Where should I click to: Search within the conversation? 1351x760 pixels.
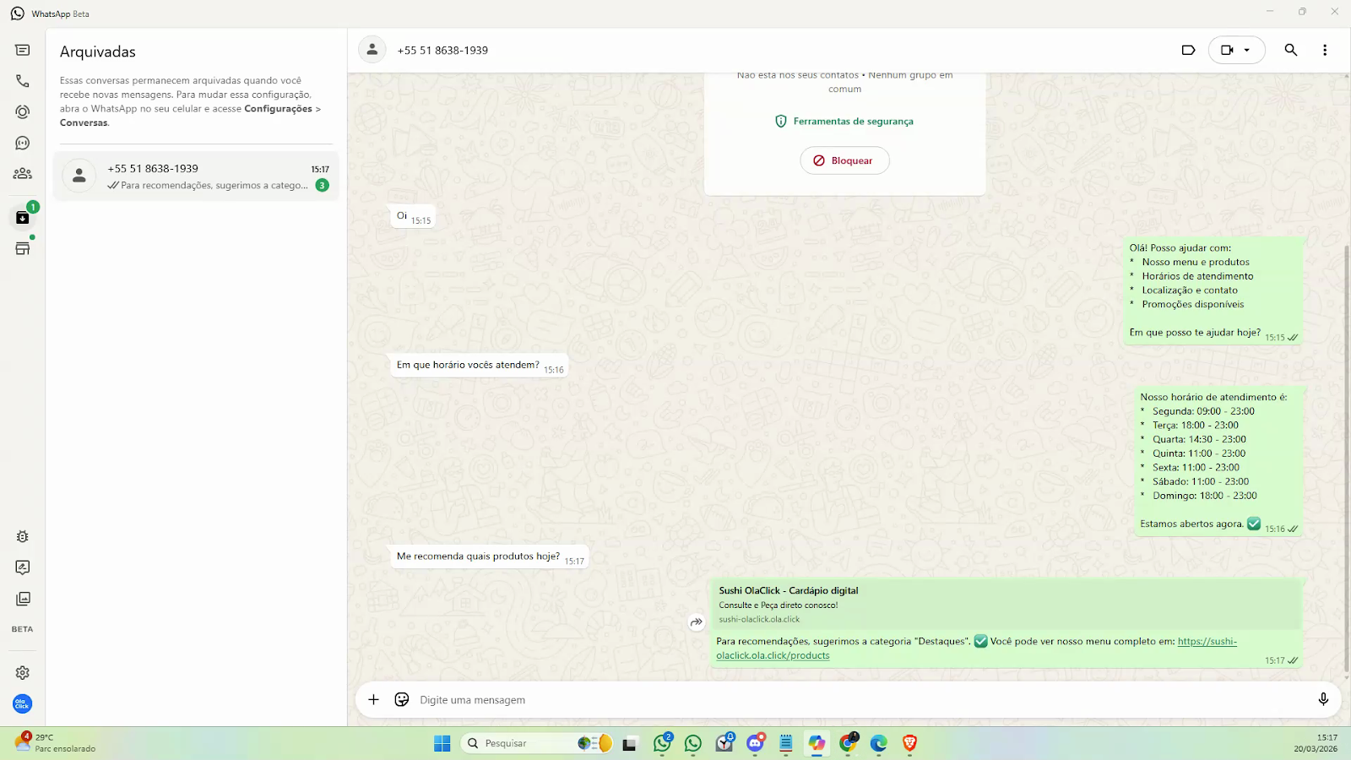click(x=1290, y=50)
